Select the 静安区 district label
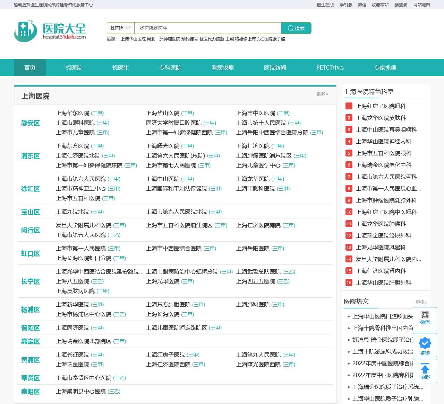Screen dimensions: 444x404 click(31, 123)
